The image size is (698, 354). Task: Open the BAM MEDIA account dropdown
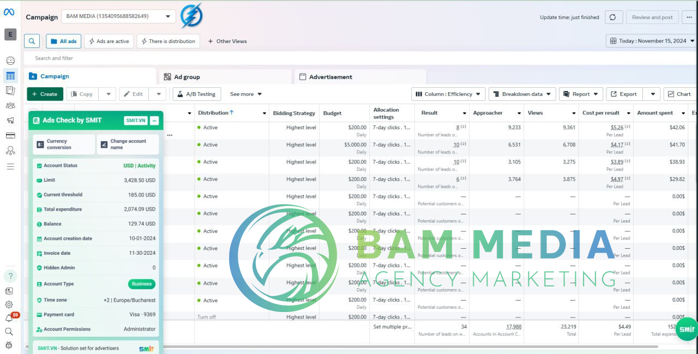118,16
